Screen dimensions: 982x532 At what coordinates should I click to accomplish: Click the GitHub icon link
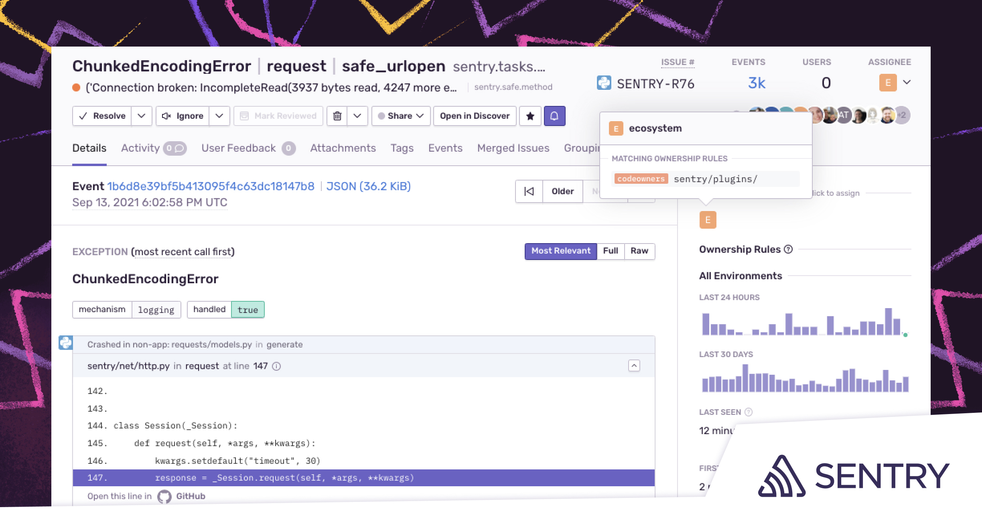(x=164, y=496)
